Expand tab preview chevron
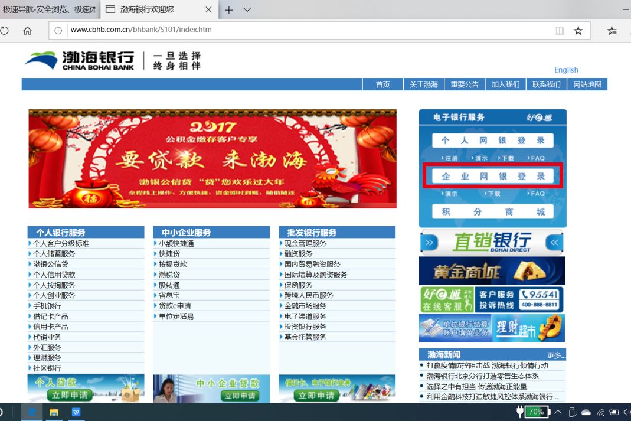Screen dimensions: 631x421 tap(247, 9)
